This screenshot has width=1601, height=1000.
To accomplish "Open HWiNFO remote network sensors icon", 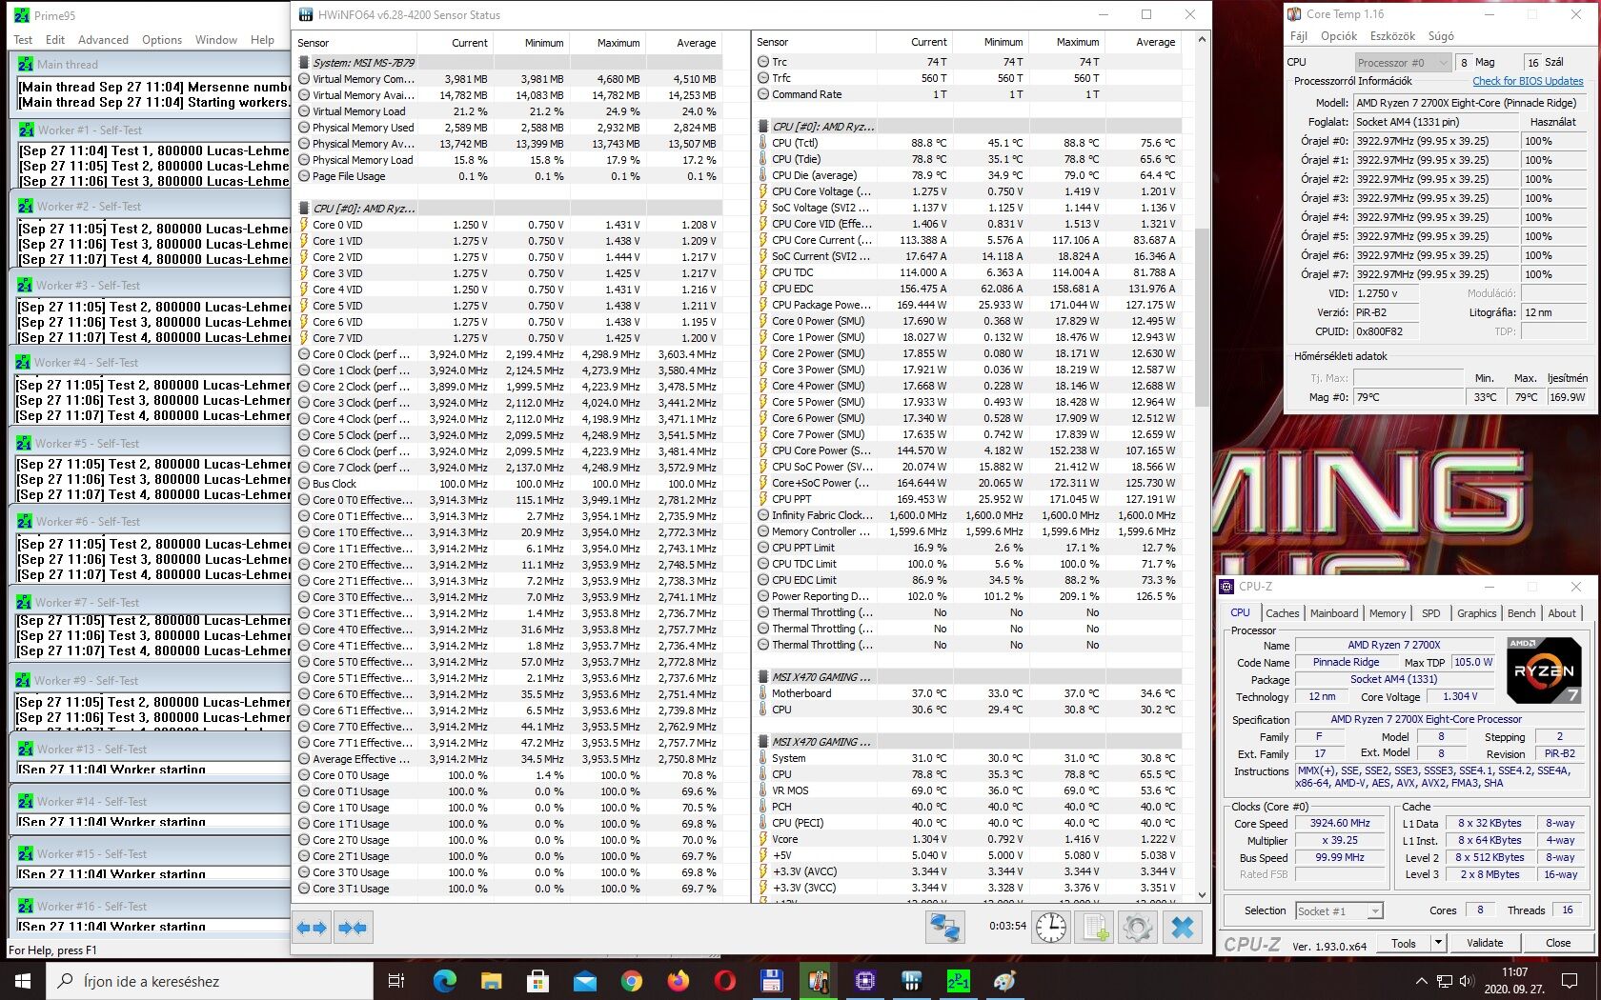I will 945,928.
